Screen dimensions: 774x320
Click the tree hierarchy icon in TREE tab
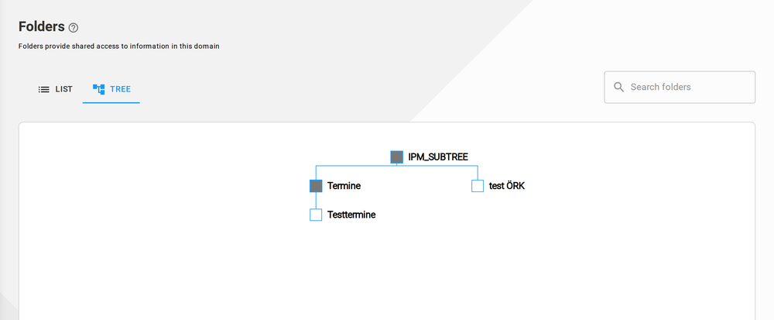tap(99, 89)
